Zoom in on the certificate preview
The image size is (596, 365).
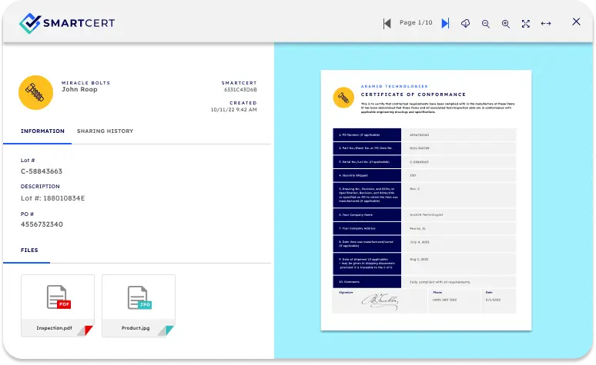click(506, 24)
